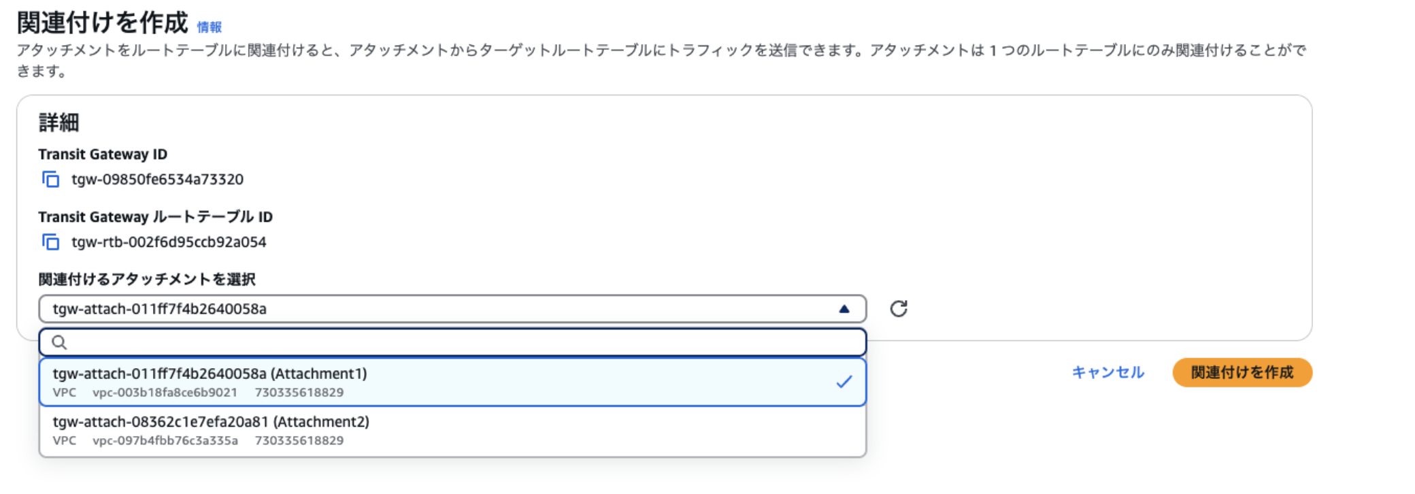Click the attachment select box showing tgw-attach-011ff7f4b2640058a
This screenshot has width=1415, height=494.
(435, 309)
